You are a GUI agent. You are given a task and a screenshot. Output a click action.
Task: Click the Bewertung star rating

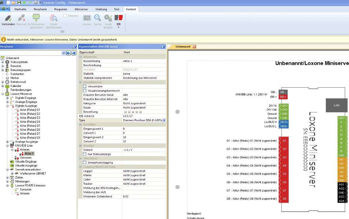[133, 112]
